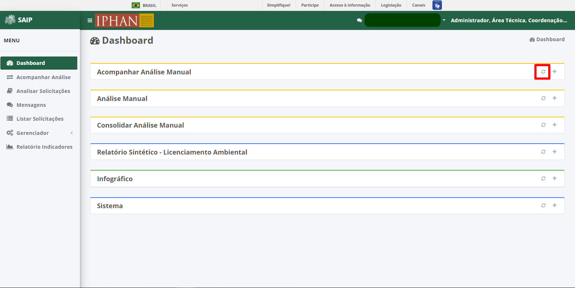Click the Listar Solicitações list icon
The width and height of the screenshot is (575, 288).
10,118
